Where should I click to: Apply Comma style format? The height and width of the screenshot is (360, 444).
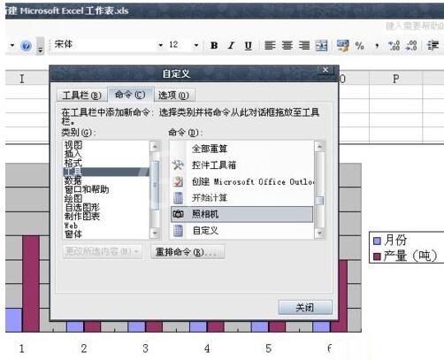pos(377,46)
